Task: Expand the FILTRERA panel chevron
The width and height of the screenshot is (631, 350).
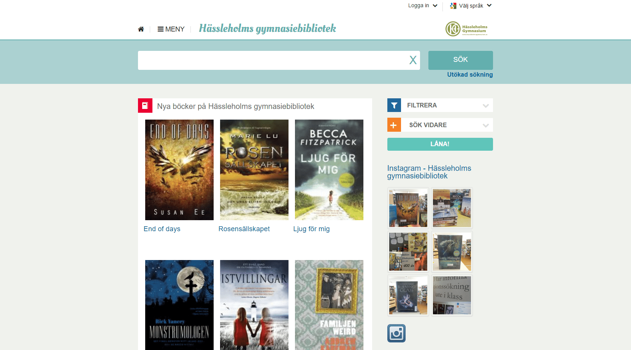Action: tap(485, 106)
